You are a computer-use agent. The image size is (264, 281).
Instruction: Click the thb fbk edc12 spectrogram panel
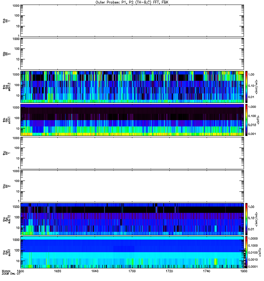pos(132,87)
